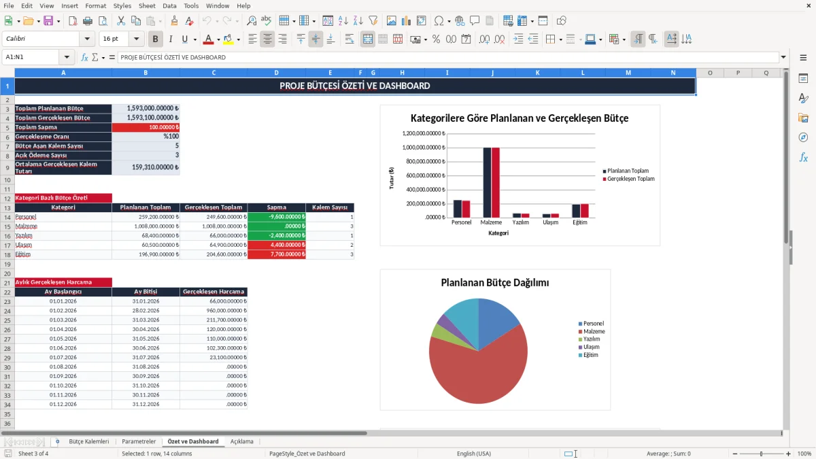Click the Clear Direct Formatting icon
816x459 pixels.
click(188, 21)
